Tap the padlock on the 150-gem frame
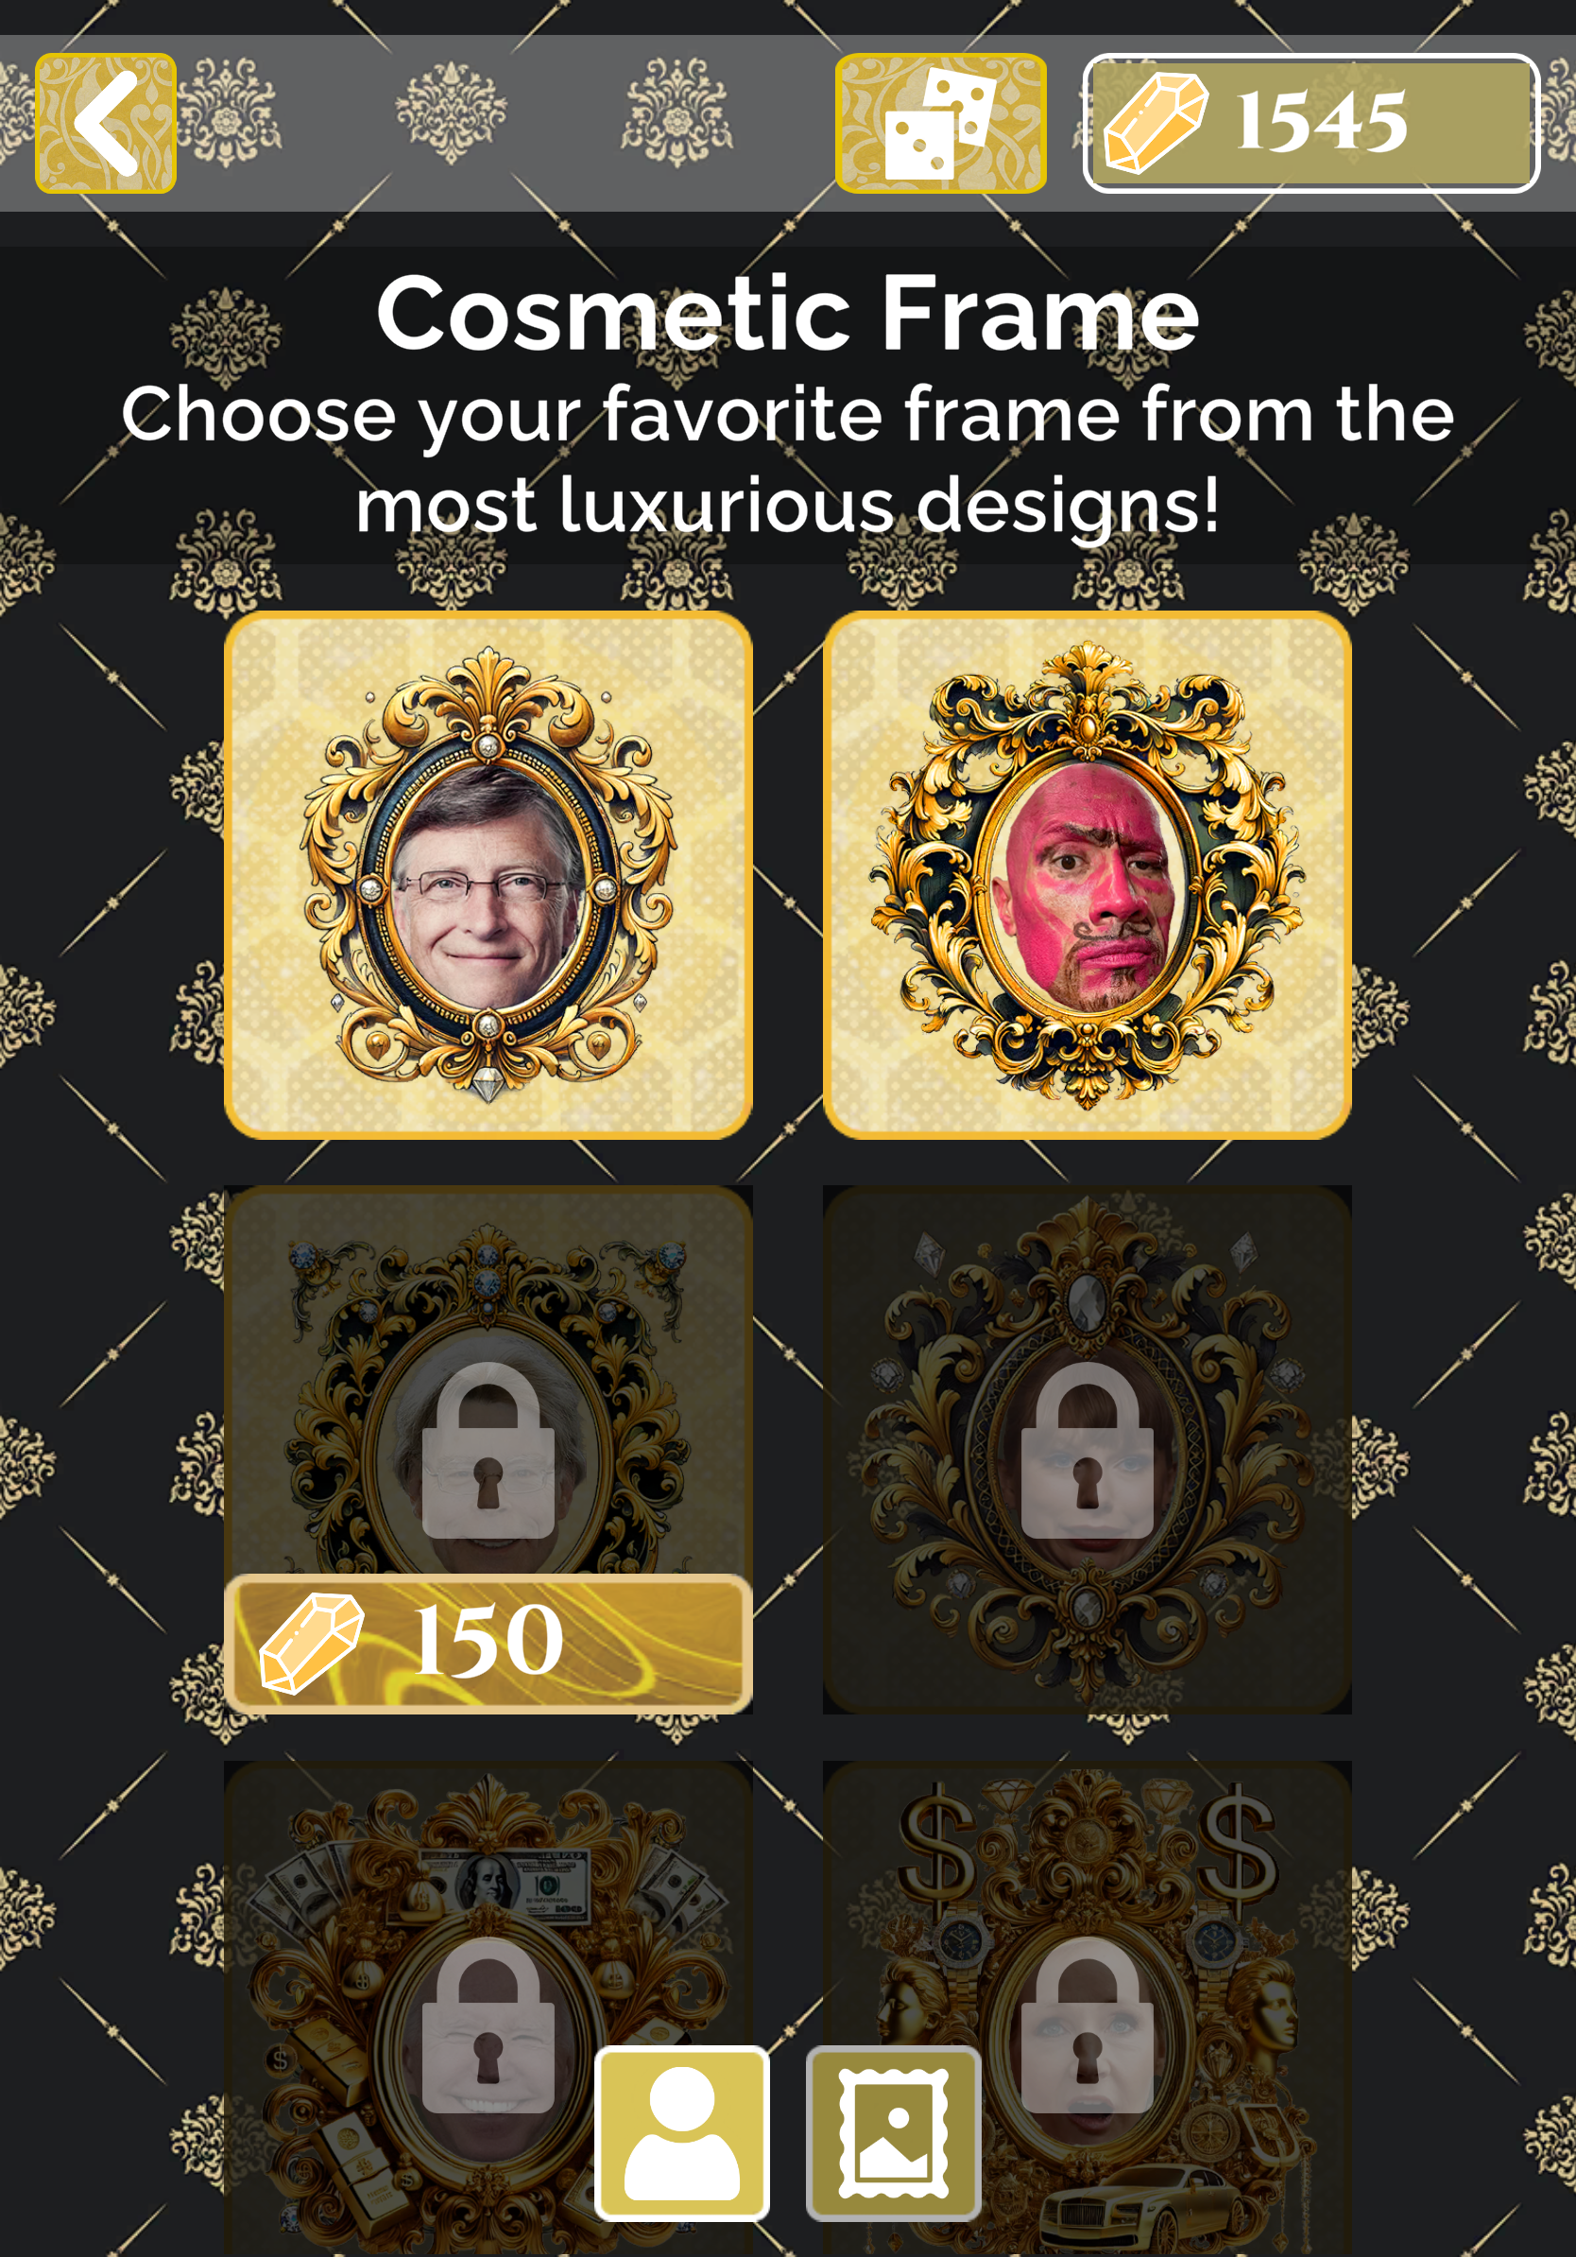This screenshot has height=2257, width=1576. click(488, 1449)
